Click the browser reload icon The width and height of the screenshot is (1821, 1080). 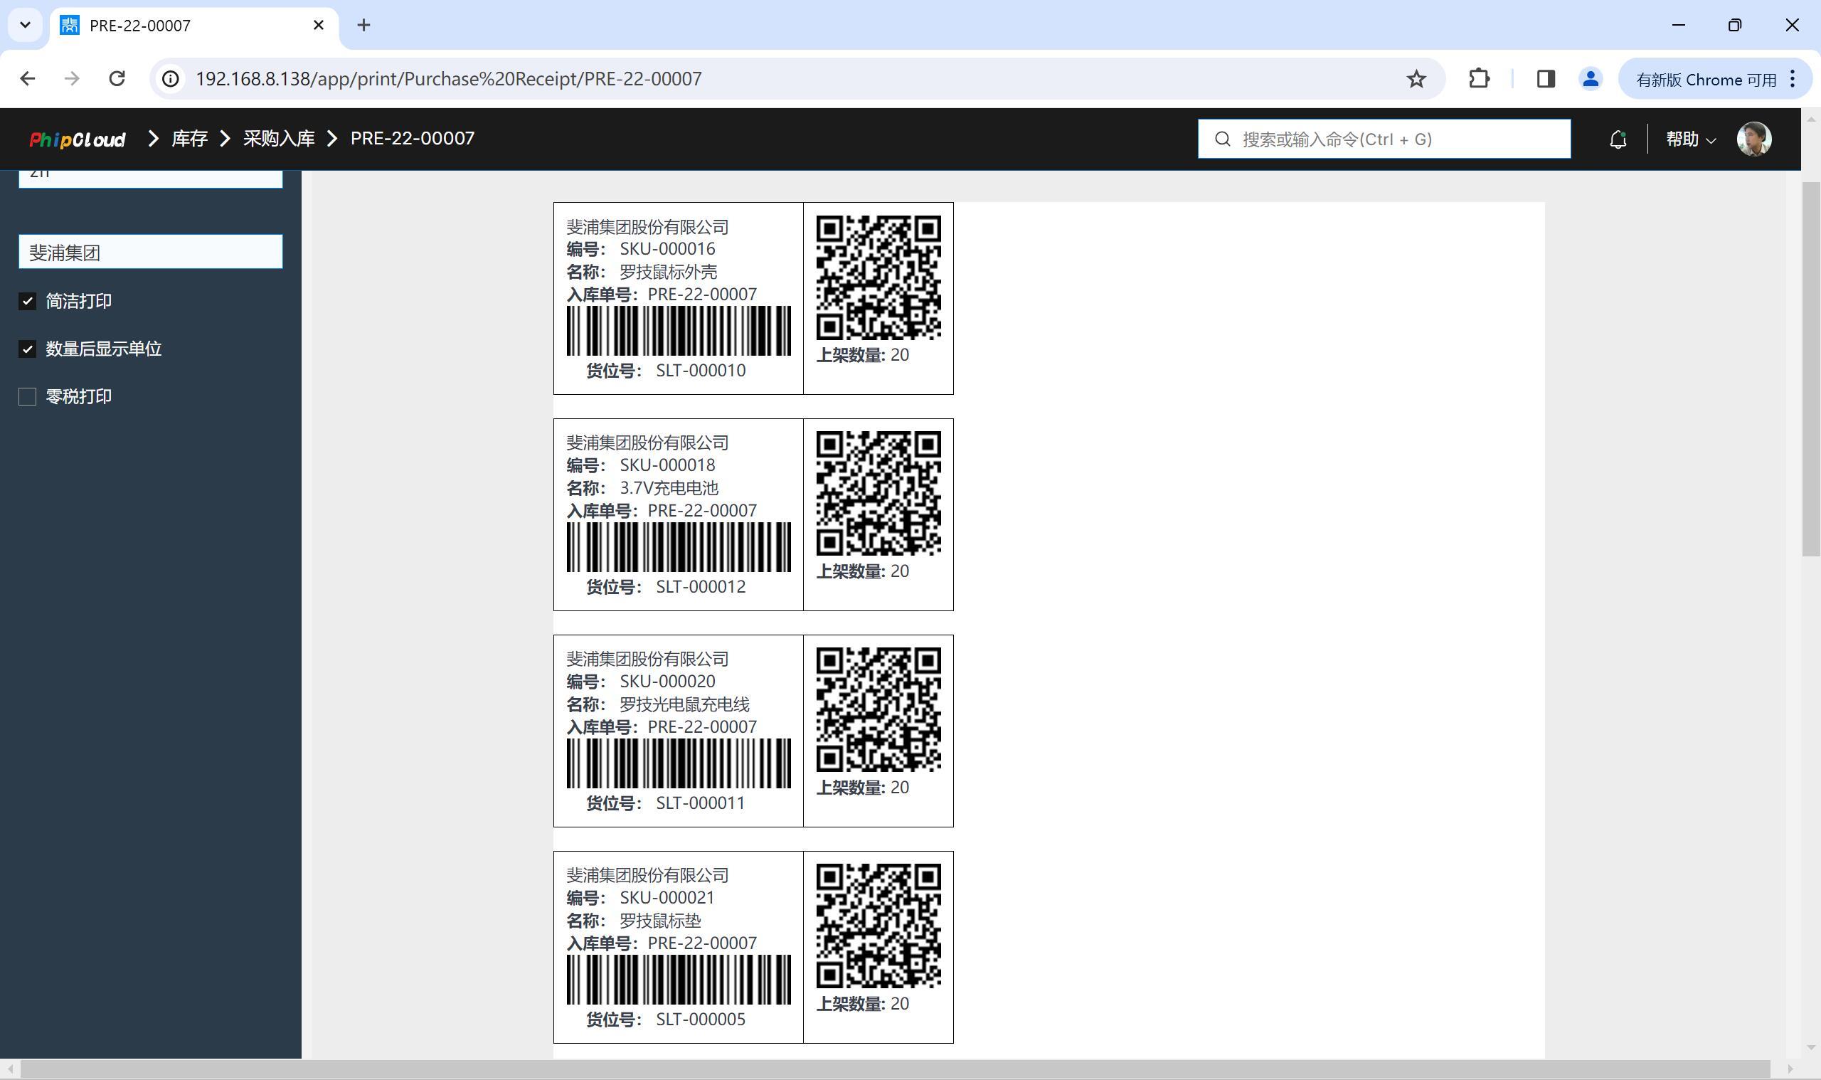(x=117, y=78)
